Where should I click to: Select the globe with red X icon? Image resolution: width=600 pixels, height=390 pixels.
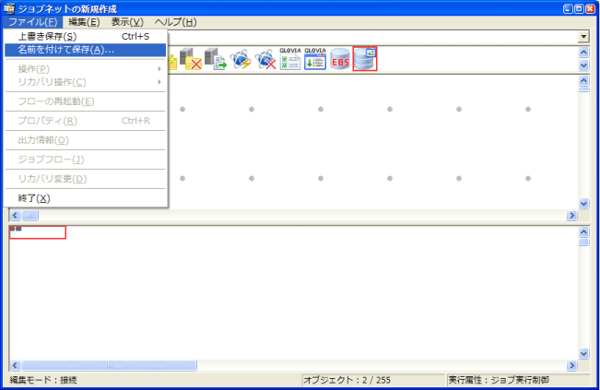click(265, 59)
